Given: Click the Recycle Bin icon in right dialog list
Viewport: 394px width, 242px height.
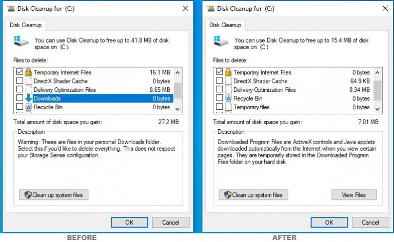Looking at the screenshot, I should coord(228,98).
